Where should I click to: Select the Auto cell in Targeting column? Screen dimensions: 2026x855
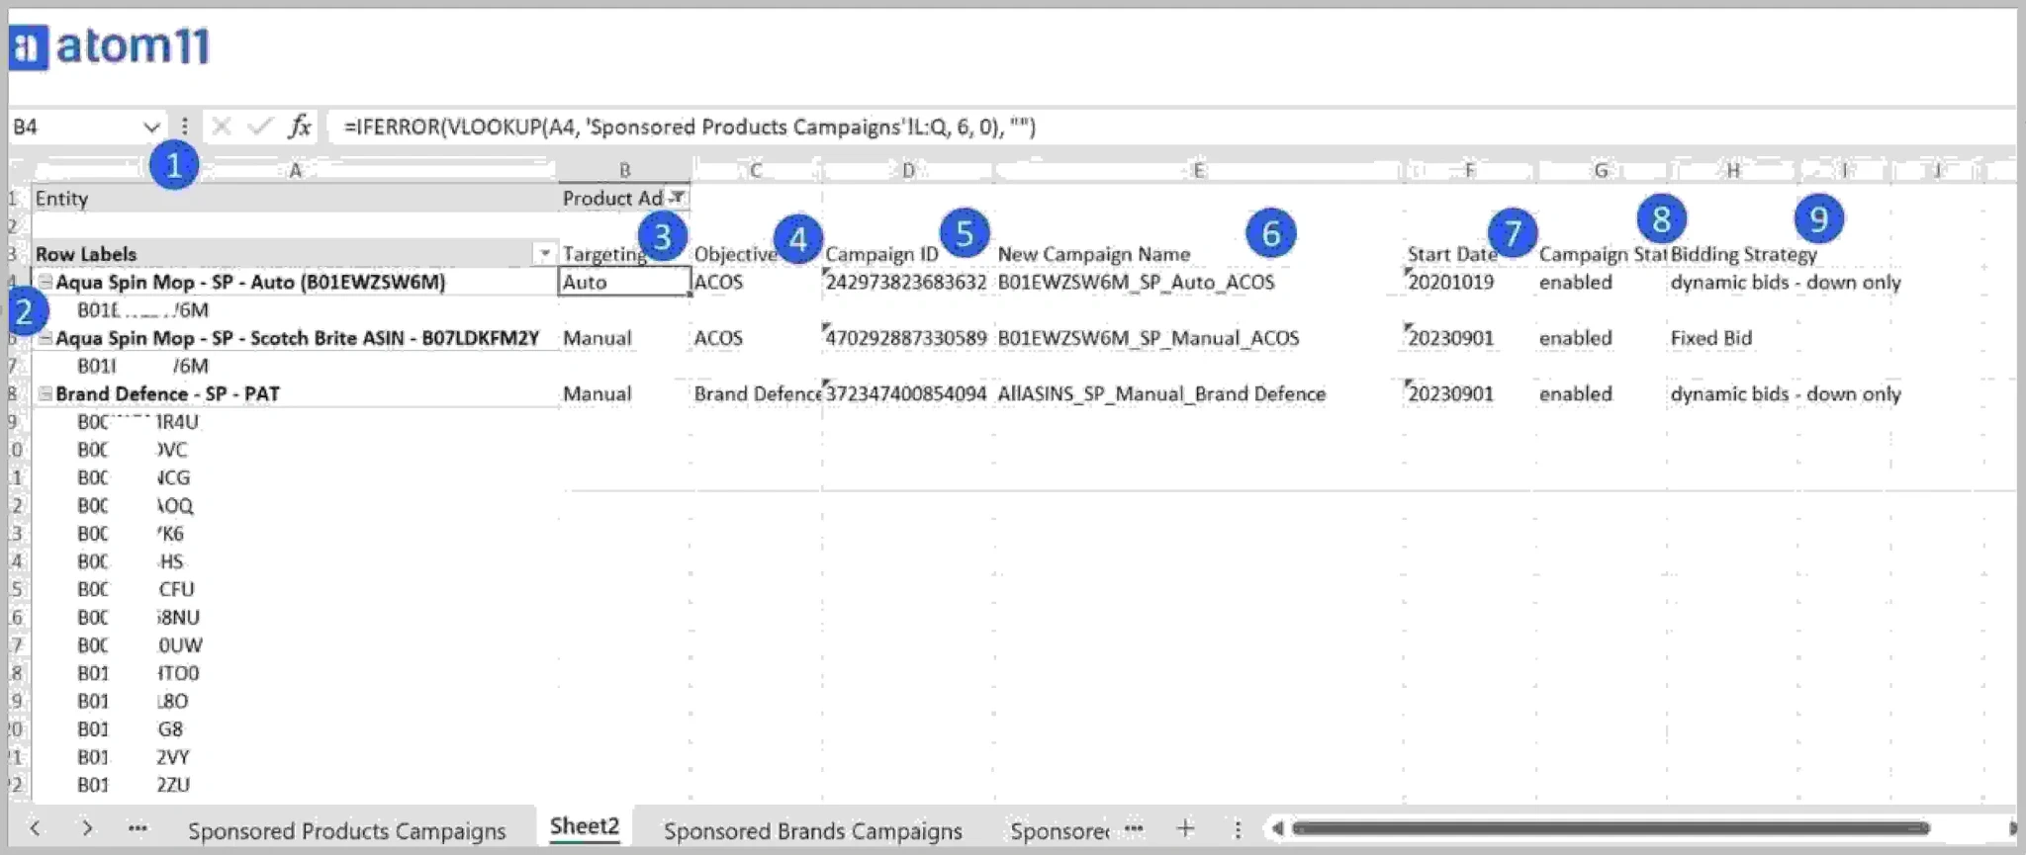click(x=625, y=282)
